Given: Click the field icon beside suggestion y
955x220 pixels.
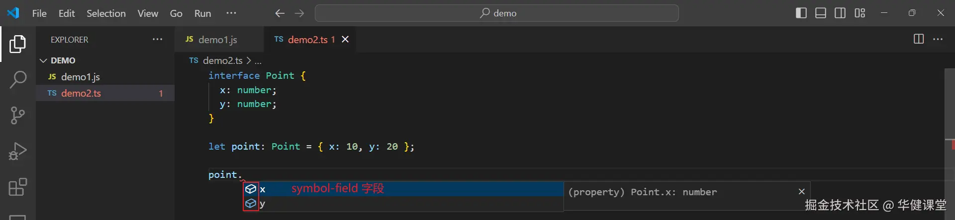Looking at the screenshot, I should (x=251, y=204).
